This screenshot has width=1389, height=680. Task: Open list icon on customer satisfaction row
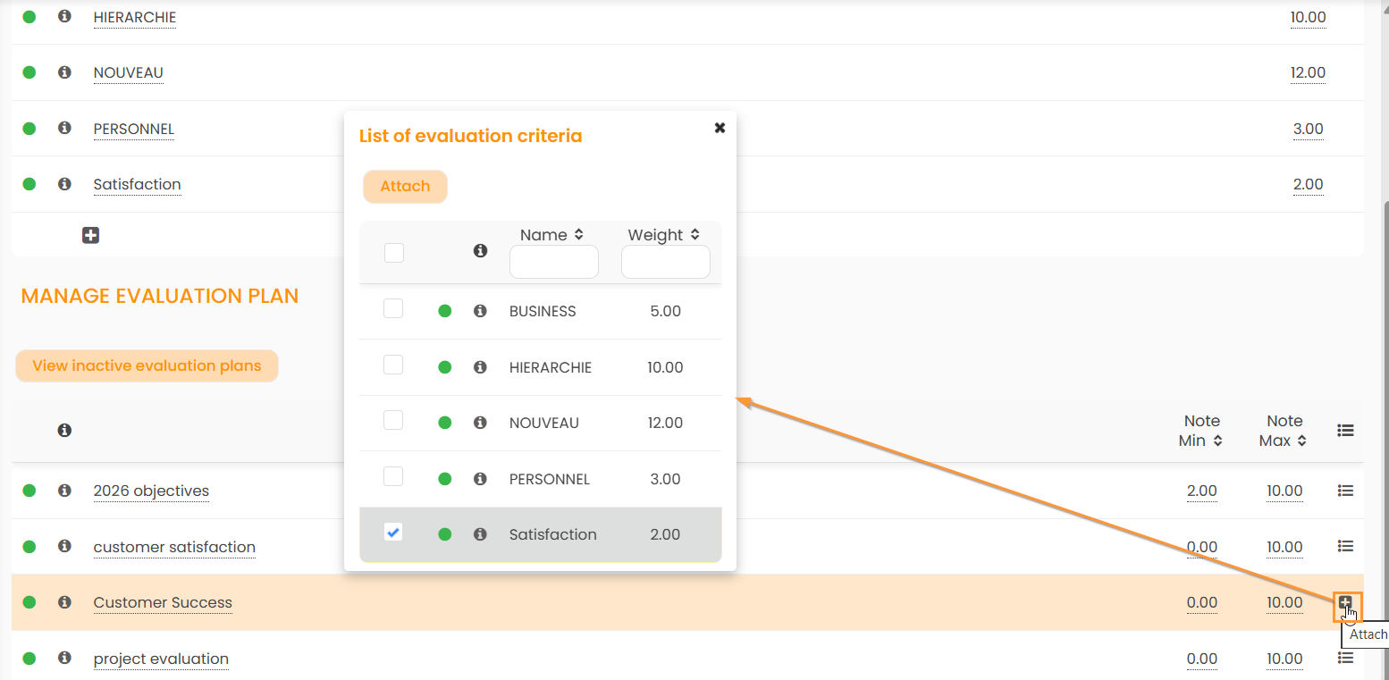[1345, 546]
